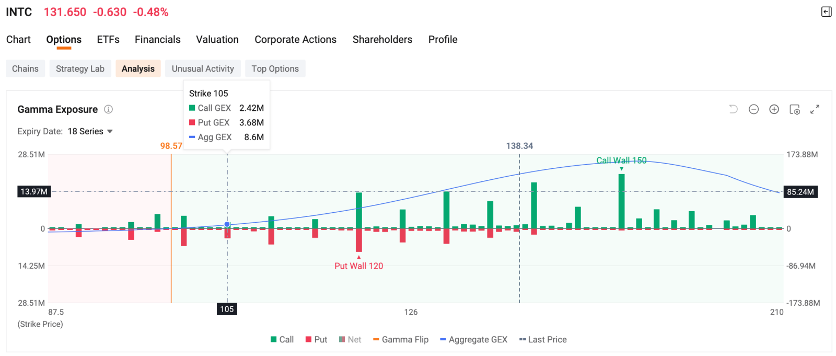View the Shareholders tab

[382, 40]
